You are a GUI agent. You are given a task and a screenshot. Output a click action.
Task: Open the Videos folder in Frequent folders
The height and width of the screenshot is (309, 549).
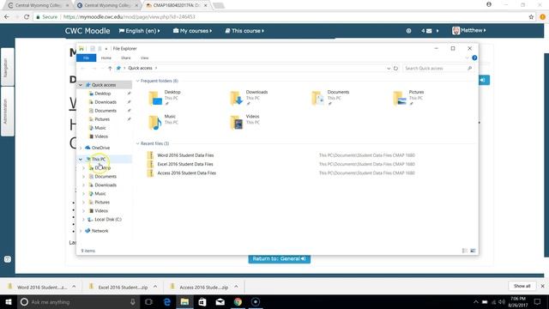244,122
